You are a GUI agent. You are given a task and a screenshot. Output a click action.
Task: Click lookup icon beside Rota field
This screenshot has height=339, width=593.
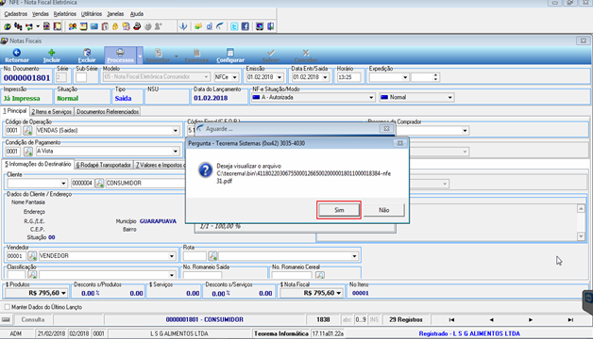212,256
